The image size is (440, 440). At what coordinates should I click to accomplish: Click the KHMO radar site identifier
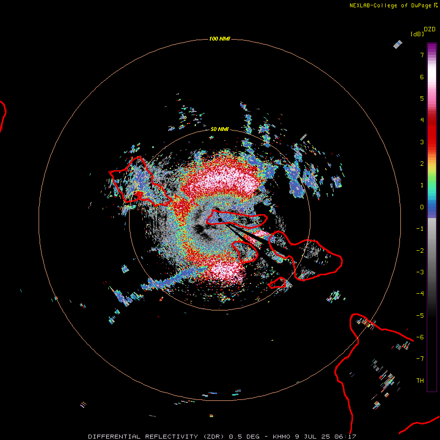pos(282,437)
